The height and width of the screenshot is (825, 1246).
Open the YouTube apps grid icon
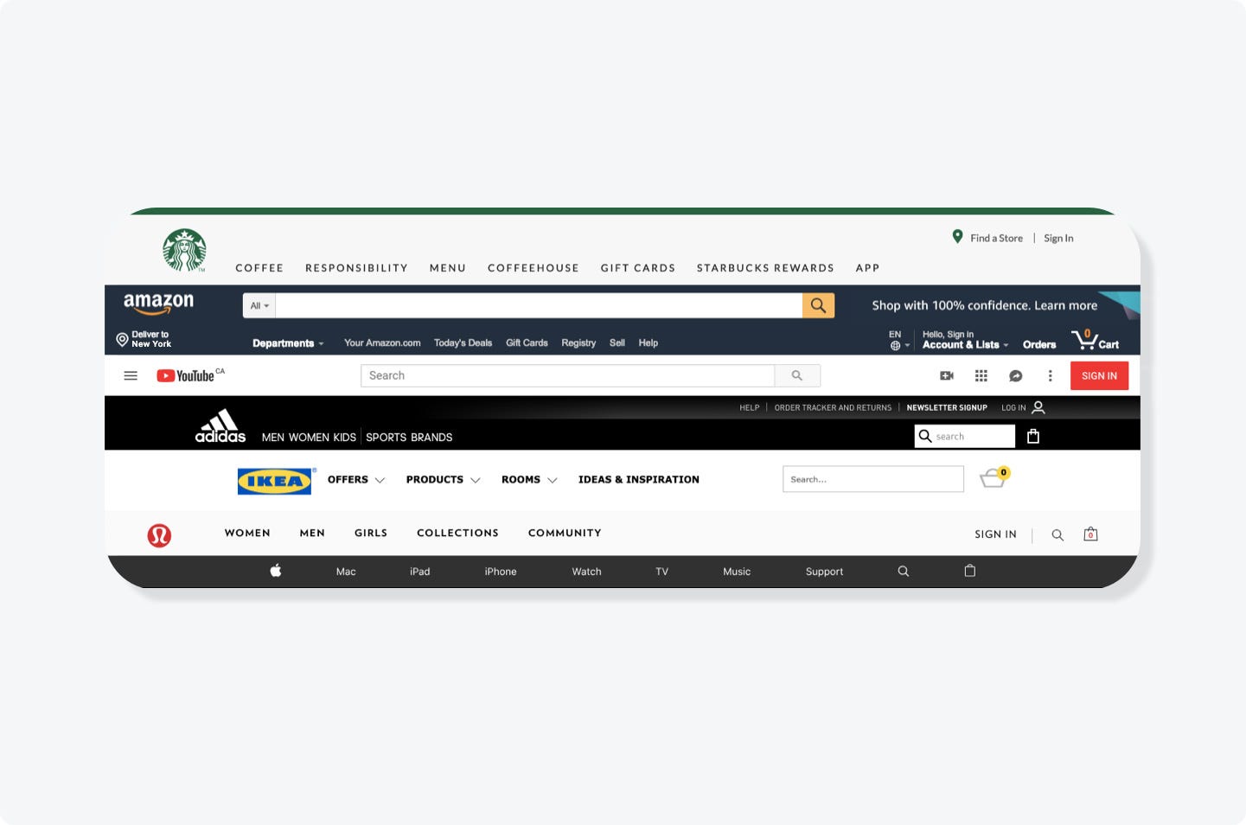981,375
